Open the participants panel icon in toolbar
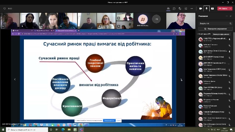The image size is (235, 132). pos(168,8)
